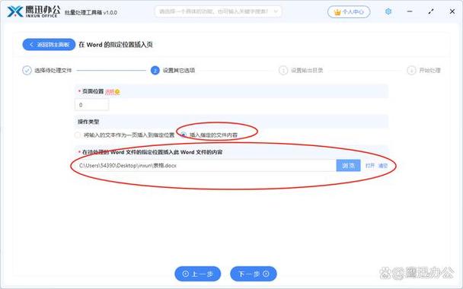
Task: Click the Word file path field
Action: tap(206, 166)
